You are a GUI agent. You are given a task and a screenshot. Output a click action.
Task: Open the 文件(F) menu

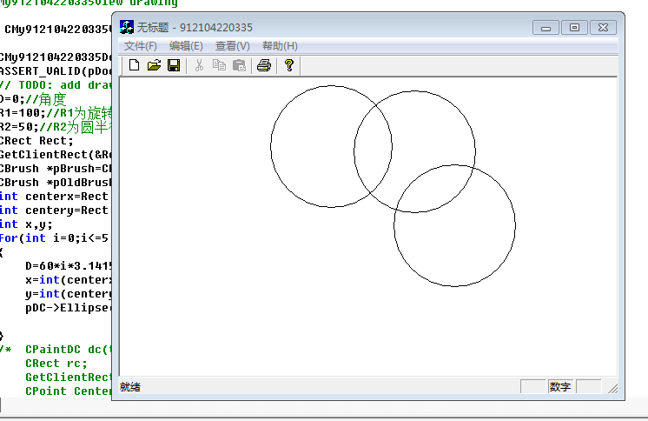point(141,46)
